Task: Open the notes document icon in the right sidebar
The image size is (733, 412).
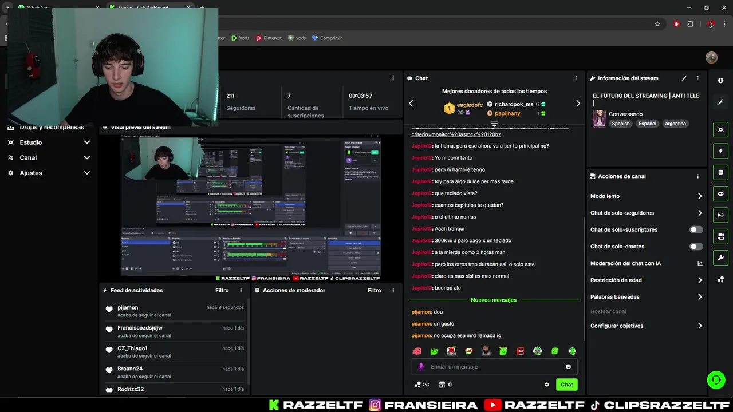Action: (720, 172)
